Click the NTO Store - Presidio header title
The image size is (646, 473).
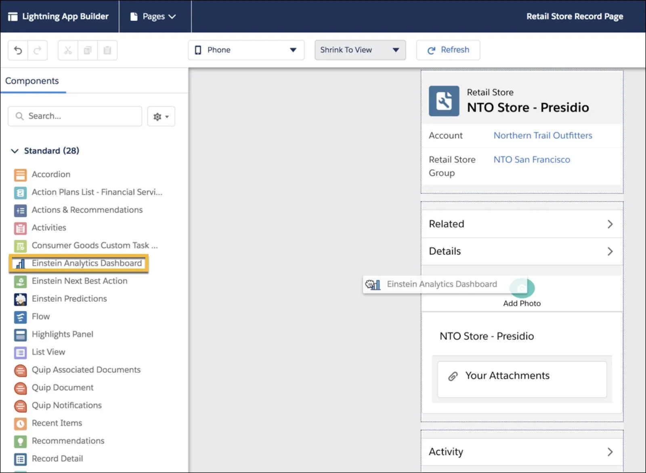coord(528,108)
